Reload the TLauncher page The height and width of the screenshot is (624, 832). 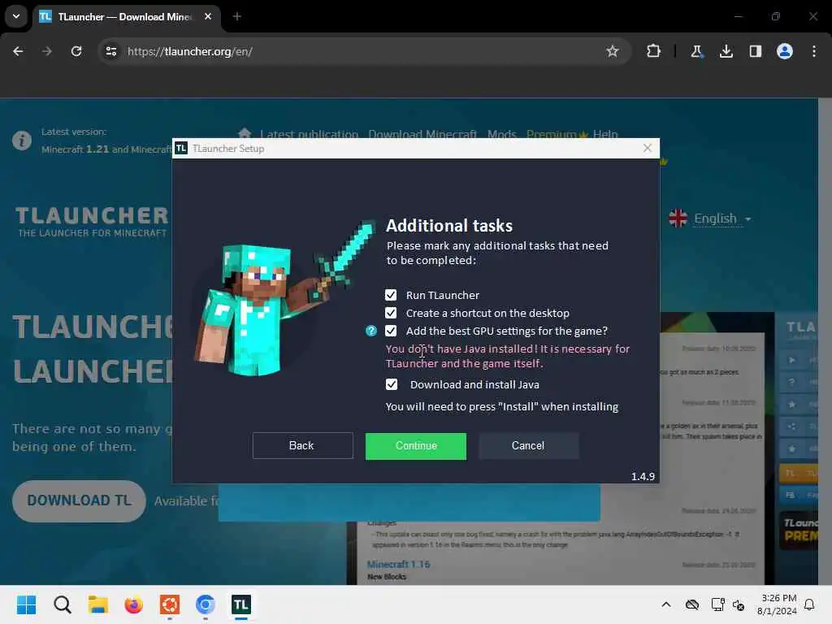(76, 51)
